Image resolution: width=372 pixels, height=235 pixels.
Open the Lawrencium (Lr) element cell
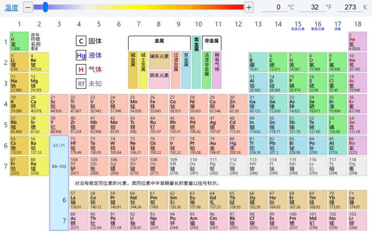click(x=357, y=221)
